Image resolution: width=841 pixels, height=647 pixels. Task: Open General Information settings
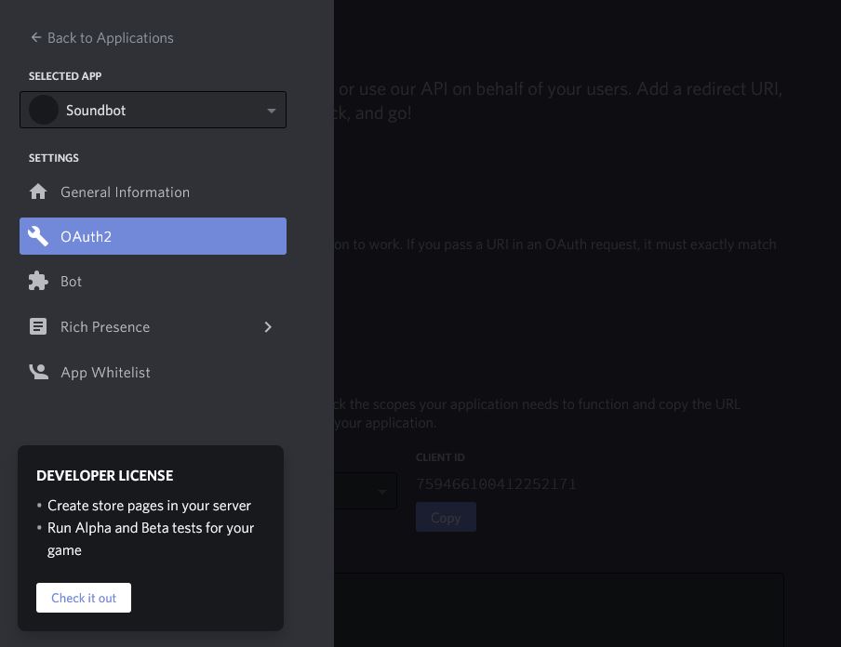click(153, 191)
